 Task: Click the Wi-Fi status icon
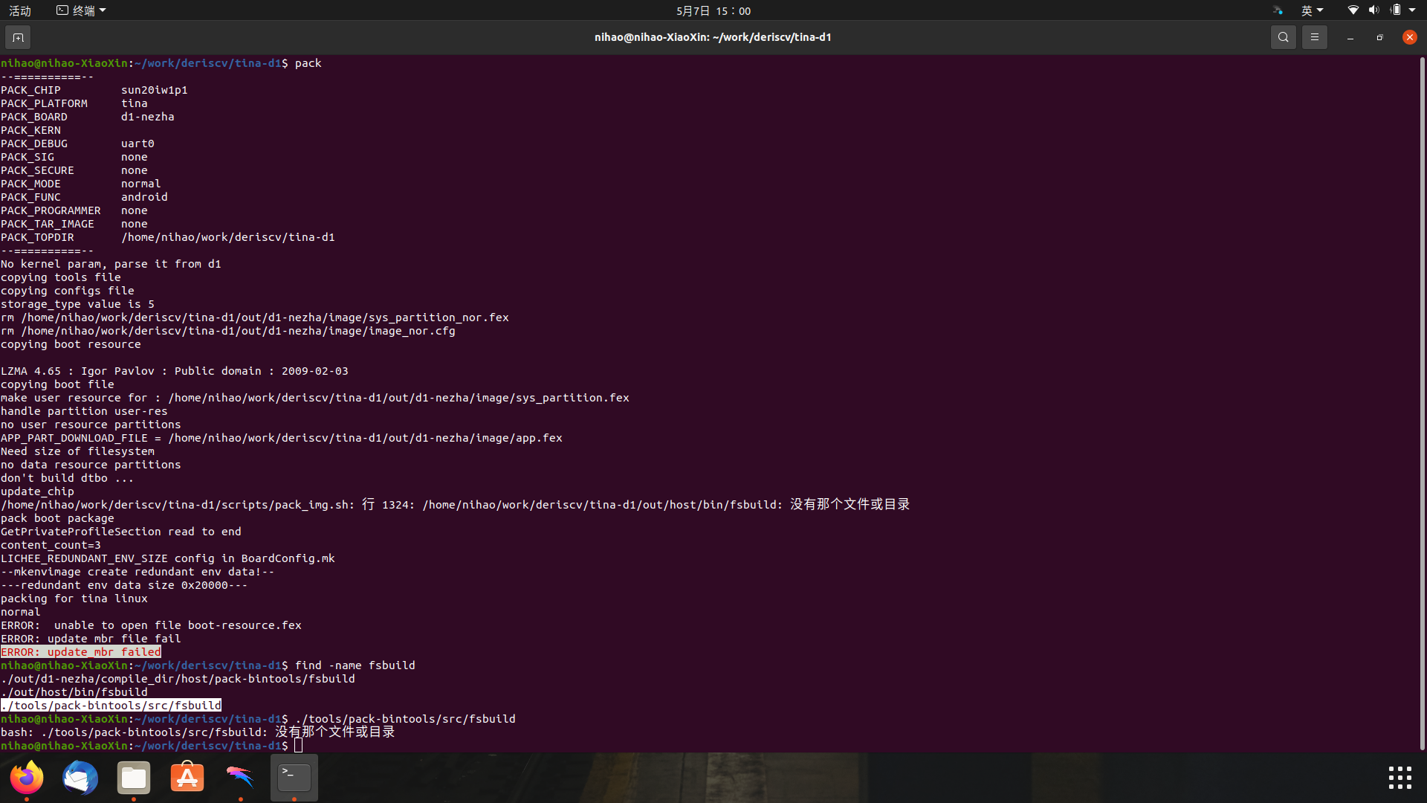coord(1353,10)
